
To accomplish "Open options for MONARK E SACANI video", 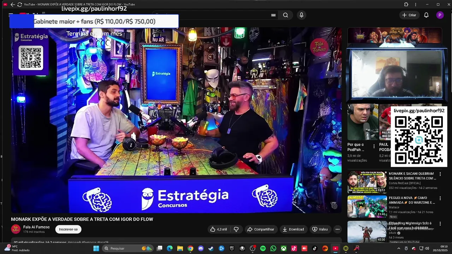I will [x=440, y=174].
